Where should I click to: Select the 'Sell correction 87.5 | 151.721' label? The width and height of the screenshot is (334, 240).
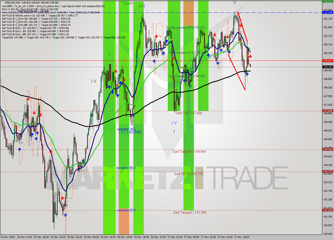187,28
